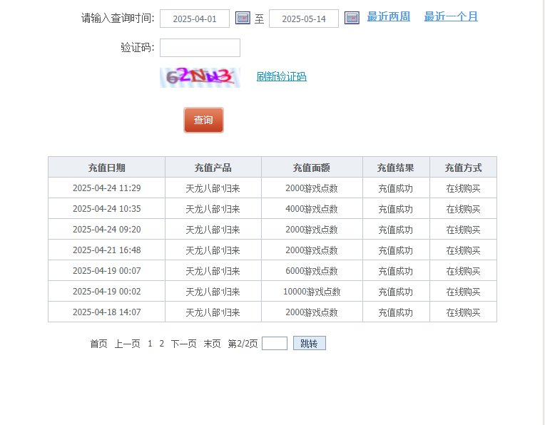This screenshot has width=545, height=425.
Task: Click the end date field 2025-05-14
Action: (x=304, y=19)
